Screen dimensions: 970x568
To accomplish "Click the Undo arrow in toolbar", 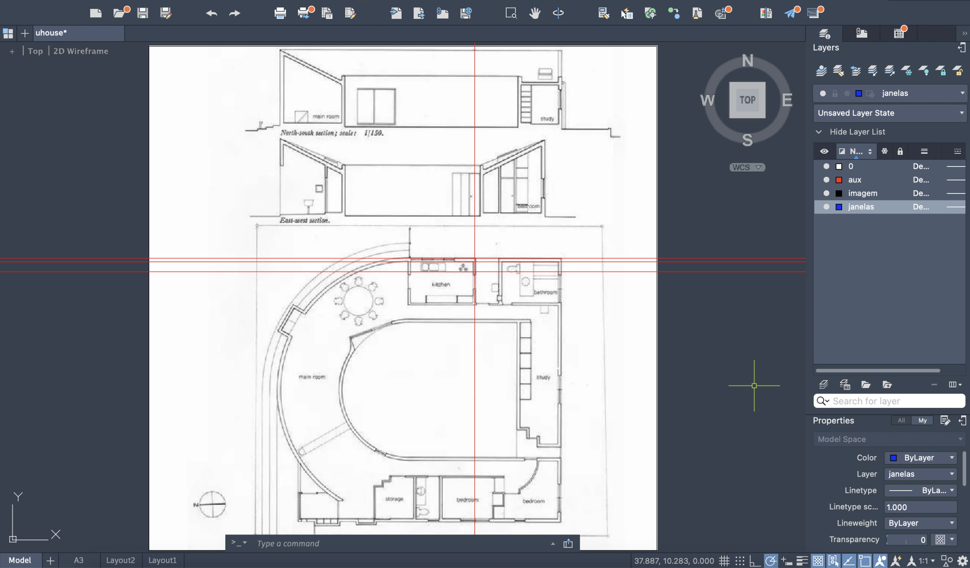I will [211, 13].
